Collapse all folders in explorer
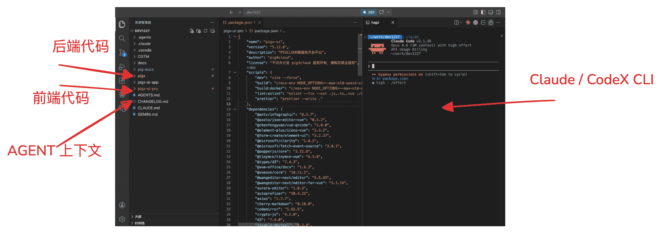Viewport: 661px width, 233px height. click(213, 31)
